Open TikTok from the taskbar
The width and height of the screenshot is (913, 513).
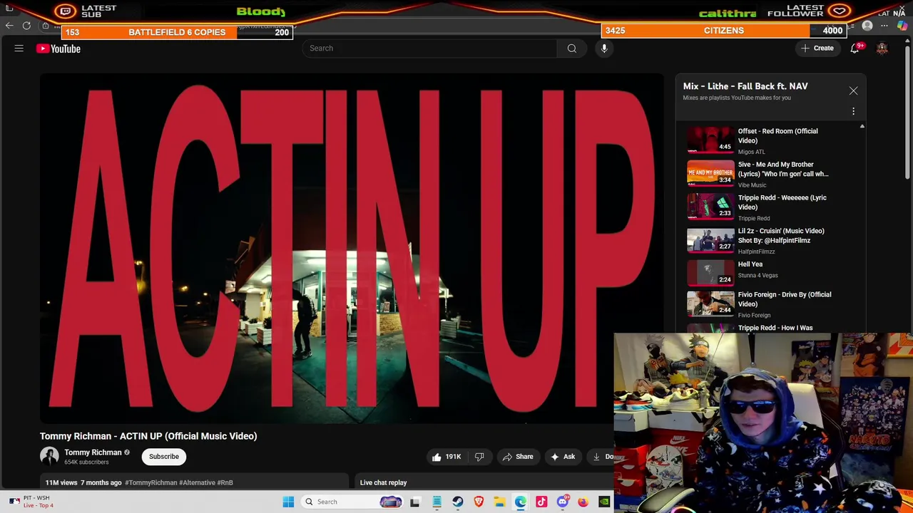coord(541,502)
